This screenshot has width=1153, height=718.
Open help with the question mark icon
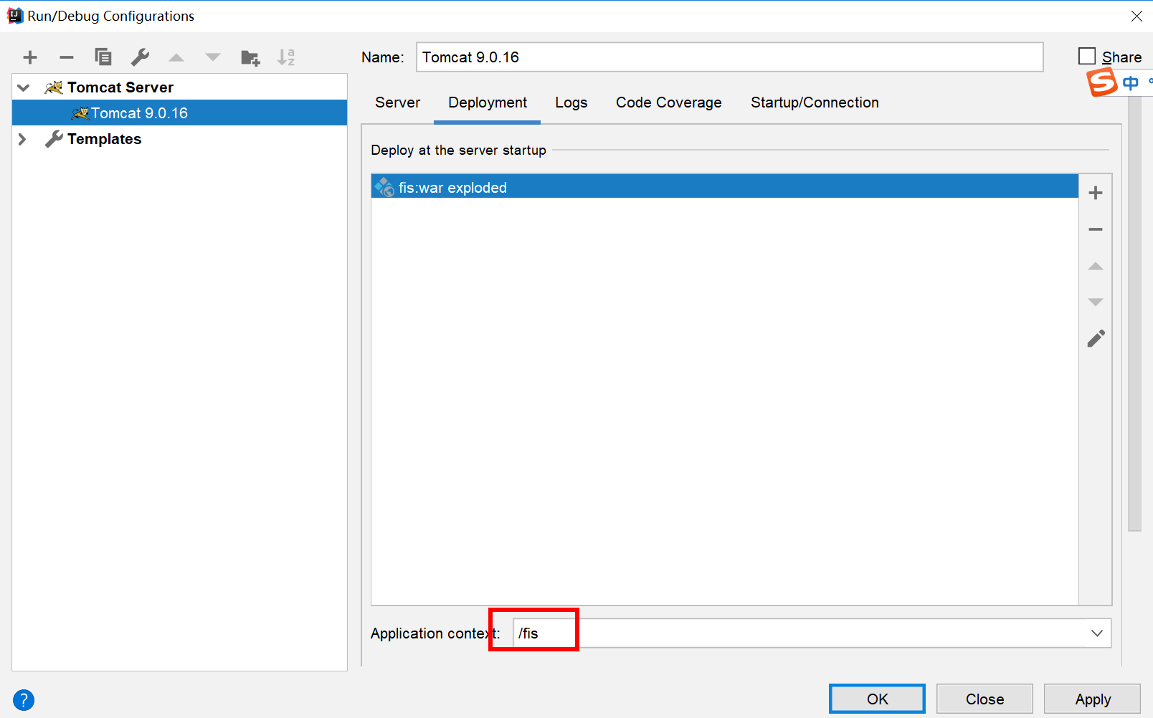coord(24,700)
